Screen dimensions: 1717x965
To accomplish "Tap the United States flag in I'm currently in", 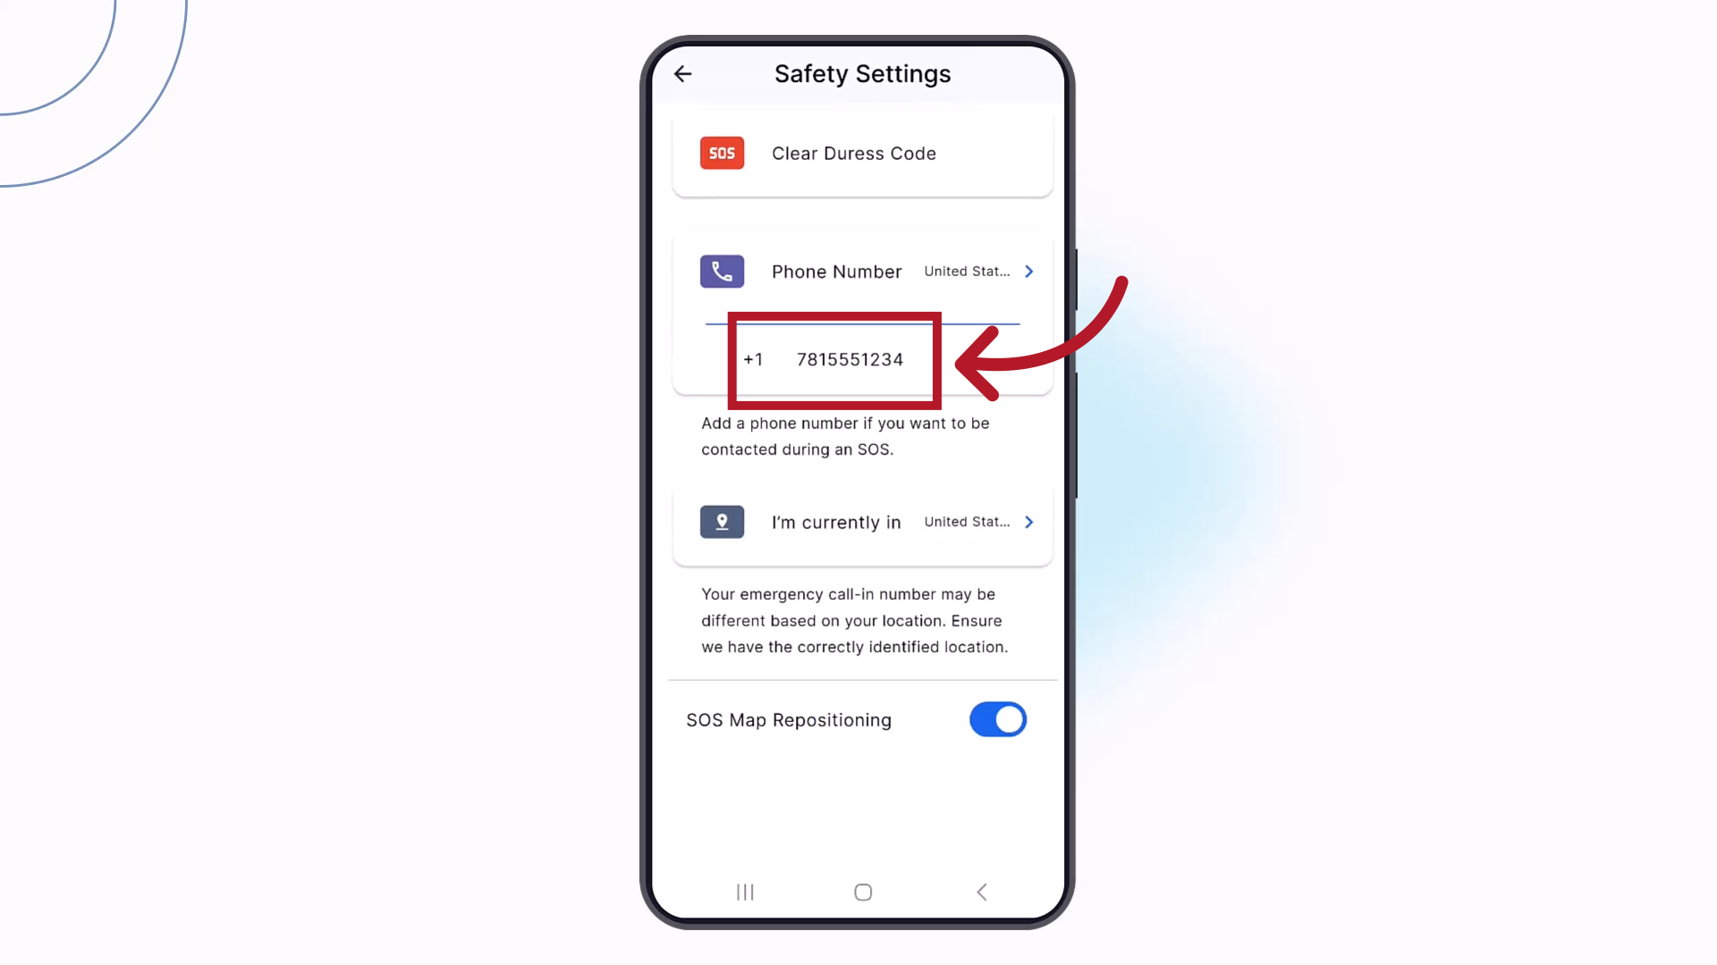I will pyautogui.click(x=967, y=522).
